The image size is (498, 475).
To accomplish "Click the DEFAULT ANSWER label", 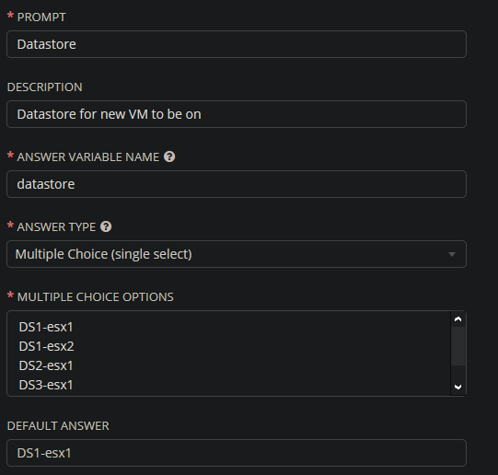I will tap(58, 426).
